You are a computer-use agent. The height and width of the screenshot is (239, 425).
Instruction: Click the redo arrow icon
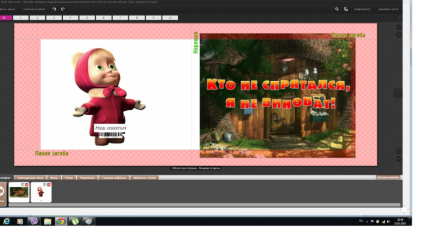tap(63, 9)
